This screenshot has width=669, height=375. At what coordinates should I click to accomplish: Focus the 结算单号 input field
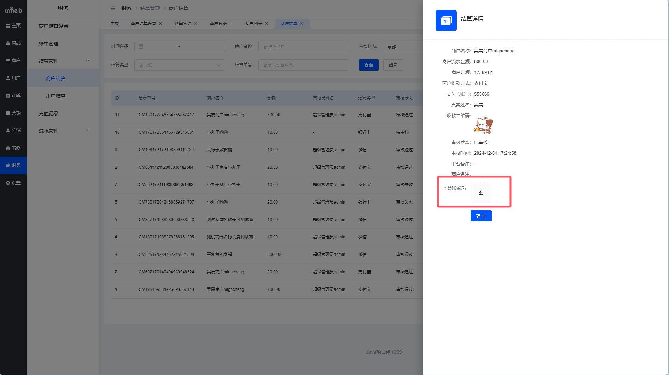303,65
